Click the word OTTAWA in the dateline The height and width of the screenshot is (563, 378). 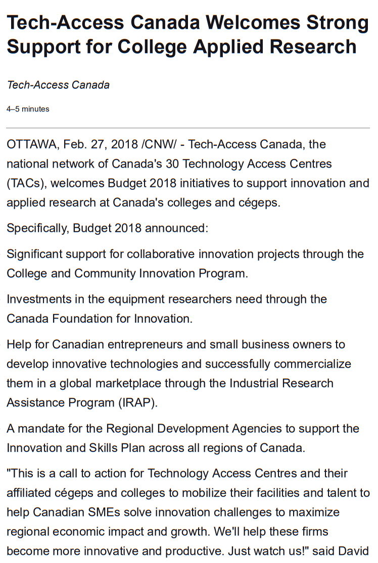[31, 144]
